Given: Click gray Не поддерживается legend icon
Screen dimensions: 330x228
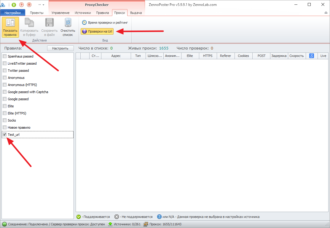Looking at the screenshot, I should click(117, 217).
